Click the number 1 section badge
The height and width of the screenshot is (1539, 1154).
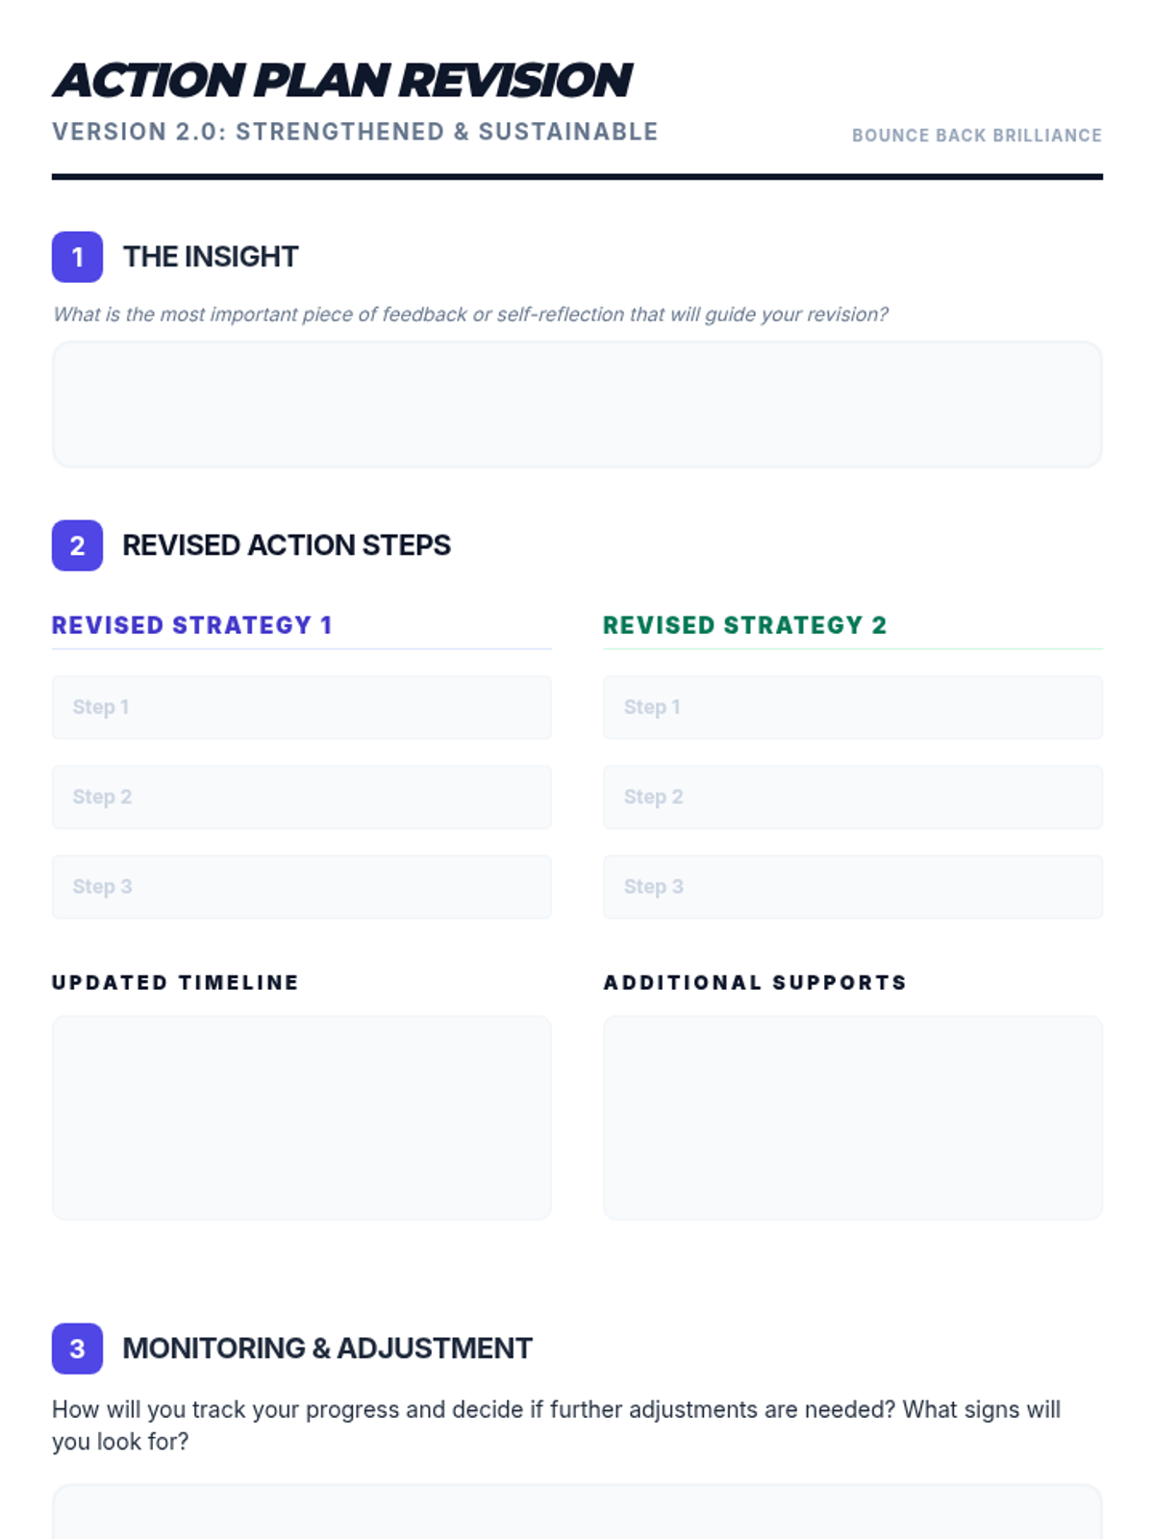coord(77,257)
